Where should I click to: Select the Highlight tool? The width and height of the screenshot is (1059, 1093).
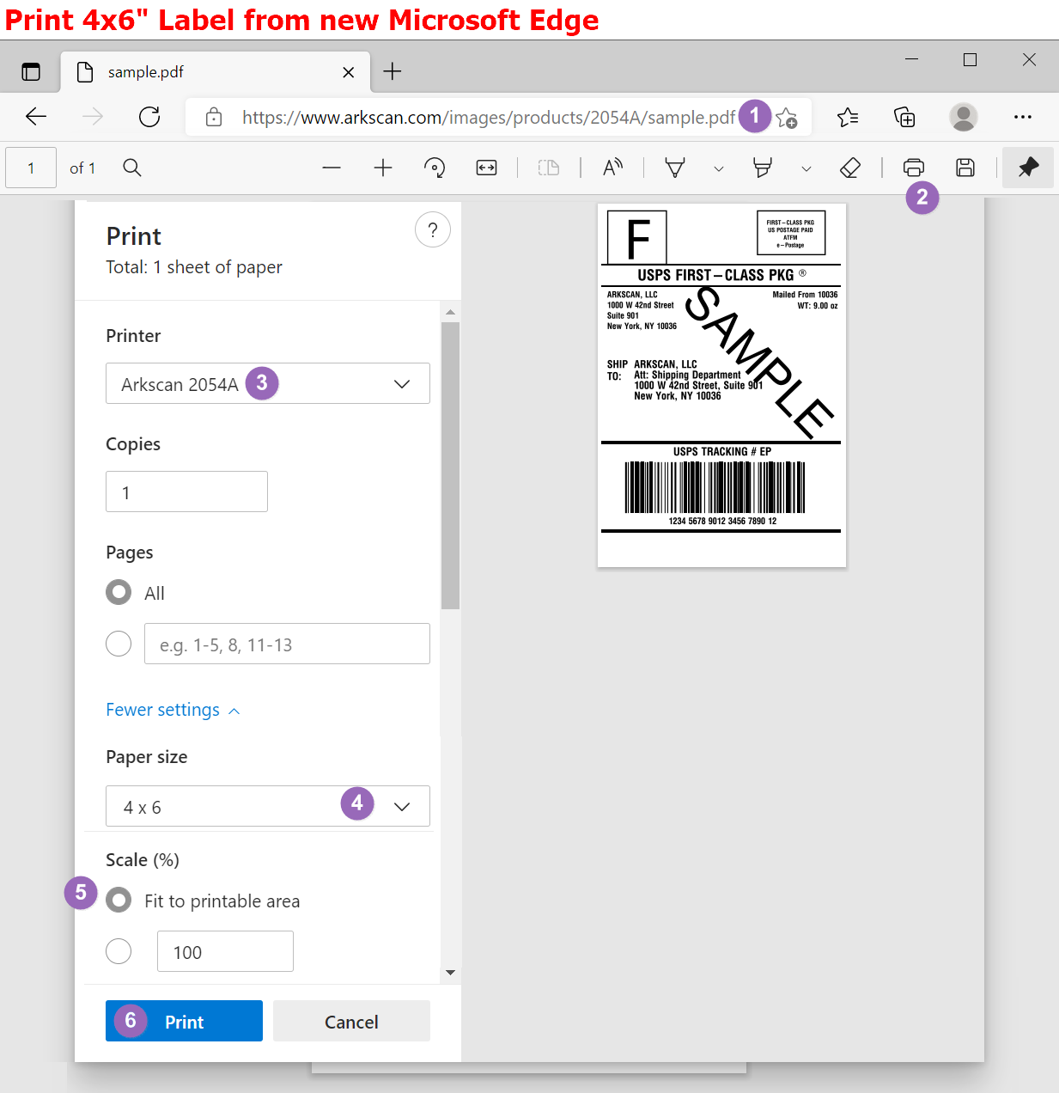(x=763, y=168)
